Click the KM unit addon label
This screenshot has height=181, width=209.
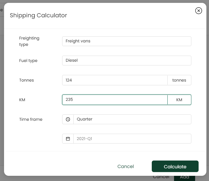click(179, 100)
